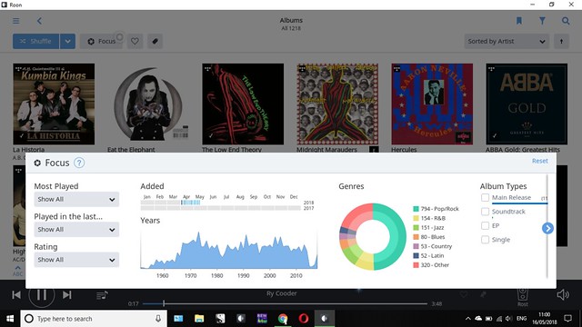582x327 pixels.
Task: Open ABBA Gold album cover
Action: coord(527,104)
